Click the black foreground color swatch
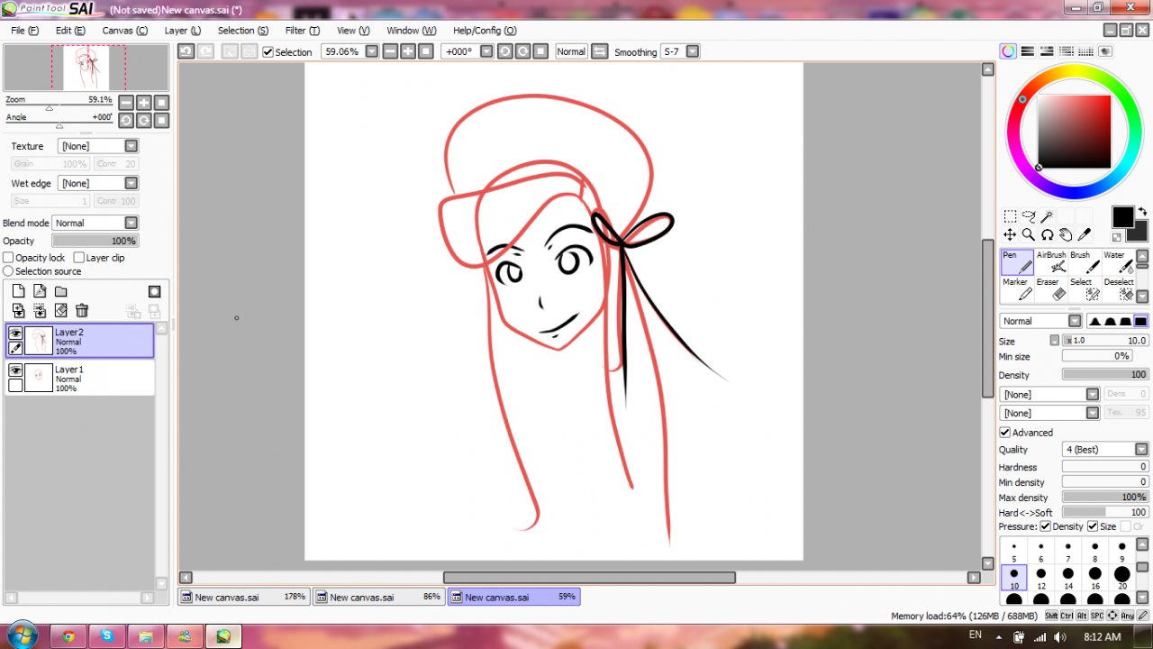 point(1121,217)
